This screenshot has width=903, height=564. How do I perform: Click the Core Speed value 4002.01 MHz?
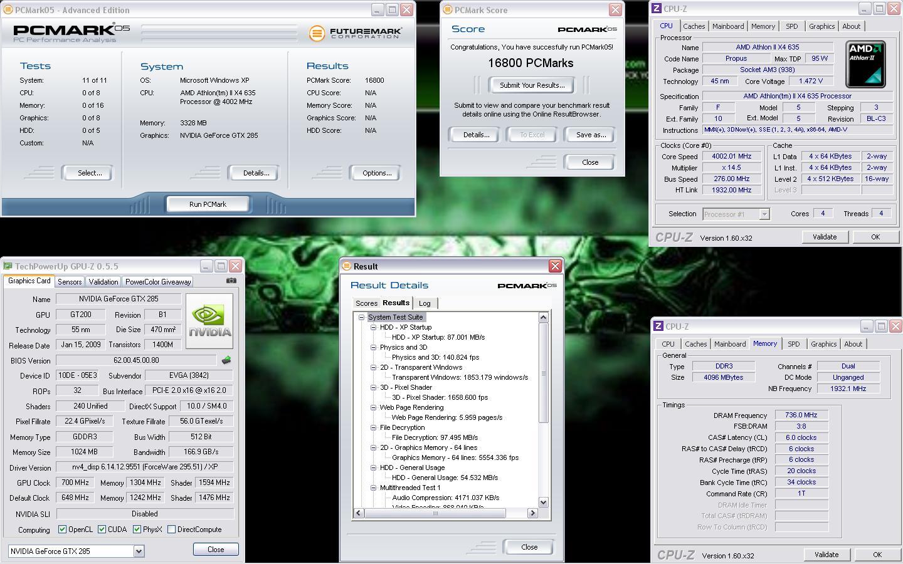click(731, 157)
